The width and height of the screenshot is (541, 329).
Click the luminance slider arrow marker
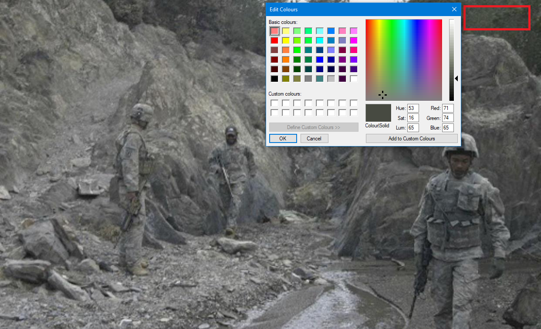pos(456,79)
